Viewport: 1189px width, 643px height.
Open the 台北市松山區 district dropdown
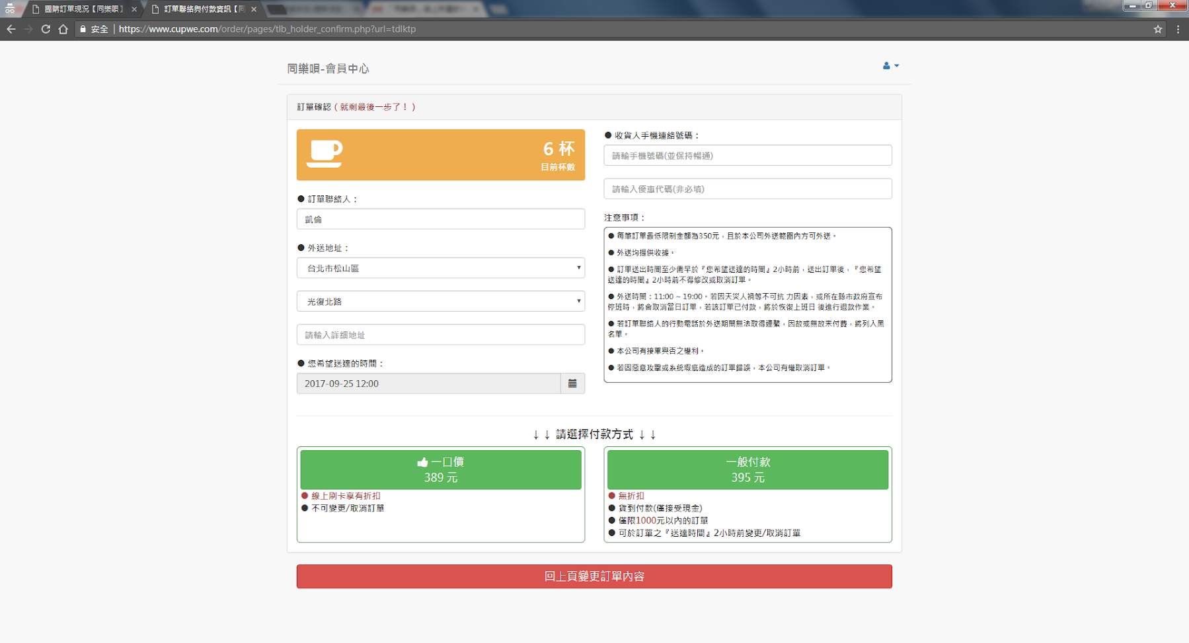coord(441,268)
